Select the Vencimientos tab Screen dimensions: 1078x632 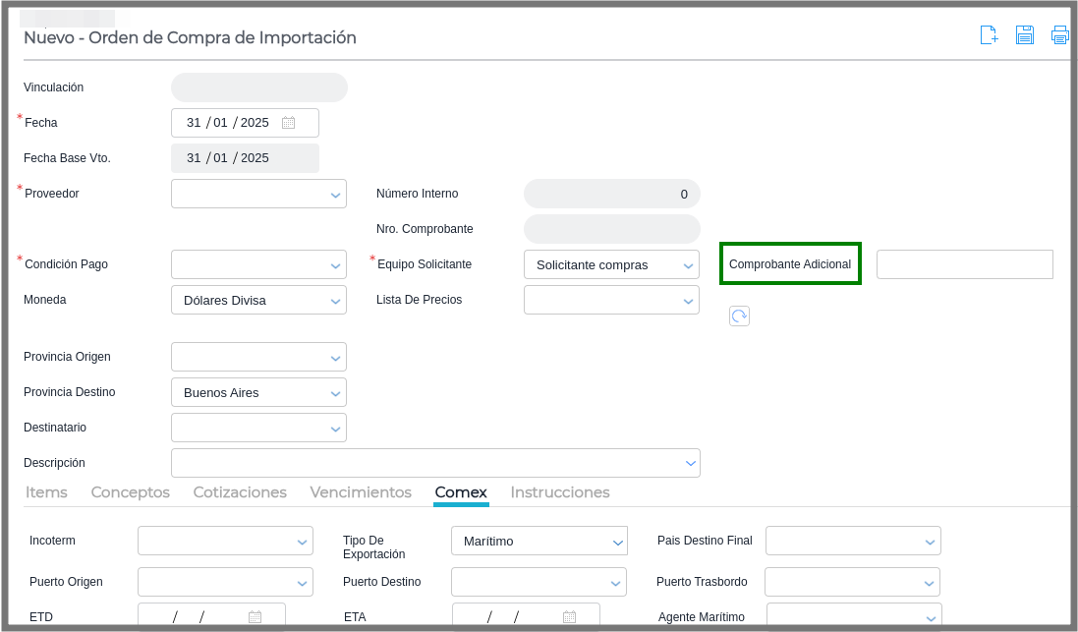(361, 492)
